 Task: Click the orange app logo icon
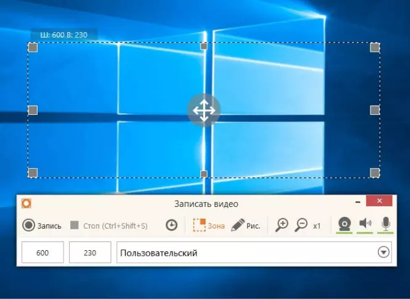click(27, 203)
